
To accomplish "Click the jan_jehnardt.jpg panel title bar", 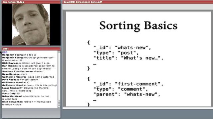I will click(31, 2).
